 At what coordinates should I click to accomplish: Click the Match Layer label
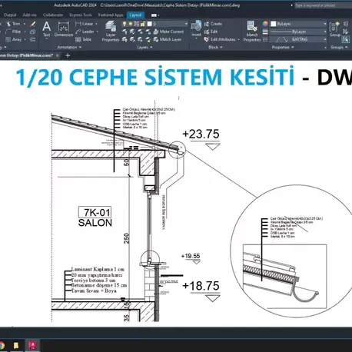point(171,39)
